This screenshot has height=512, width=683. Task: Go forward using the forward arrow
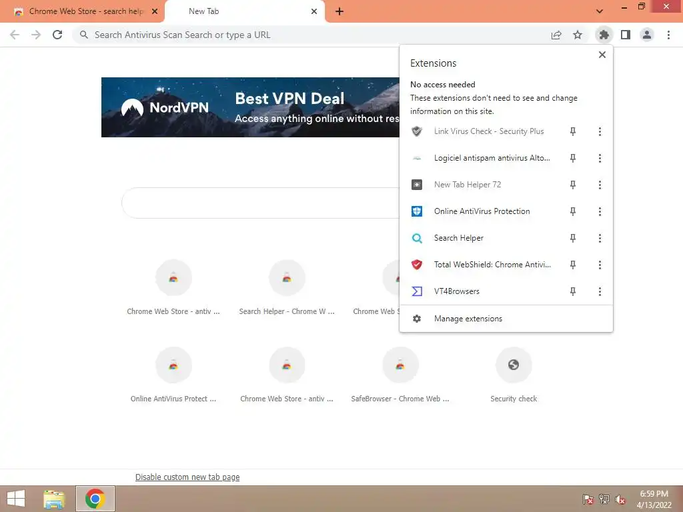coord(36,35)
